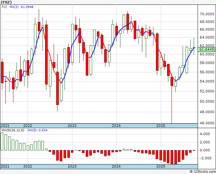Click the 66.0000 price axis label
Image resolution: width=216 pixels, height=174 pixels.
pos(207,29)
